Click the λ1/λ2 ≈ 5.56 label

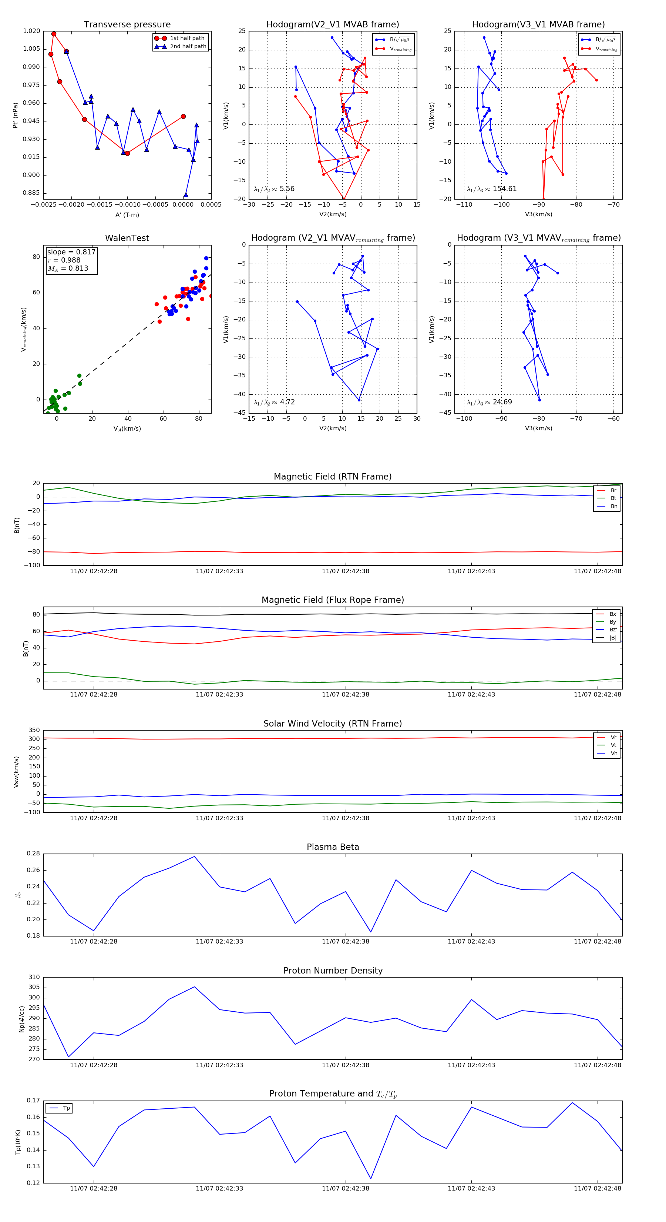[x=274, y=189]
